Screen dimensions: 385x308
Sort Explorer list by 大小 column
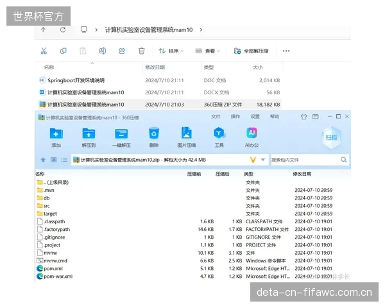click(257, 67)
